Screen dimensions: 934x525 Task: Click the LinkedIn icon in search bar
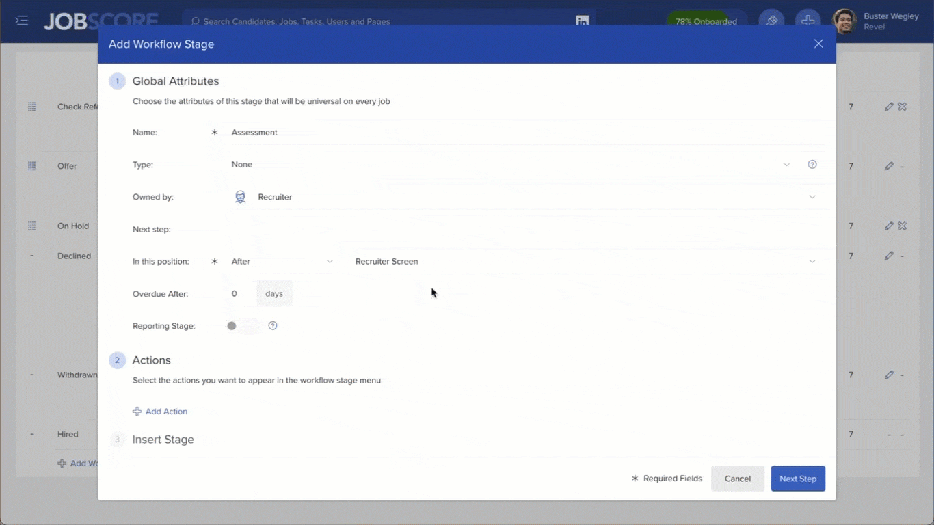[x=582, y=21]
